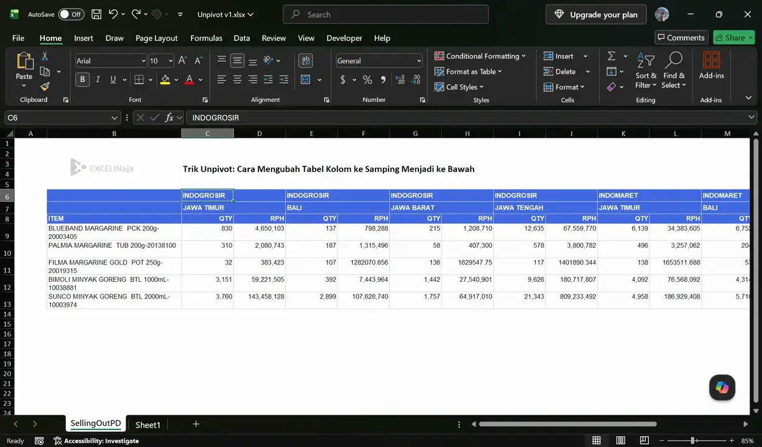This screenshot has width=762, height=447.
Task: Switch to the Data ribbon tab
Action: pos(242,38)
